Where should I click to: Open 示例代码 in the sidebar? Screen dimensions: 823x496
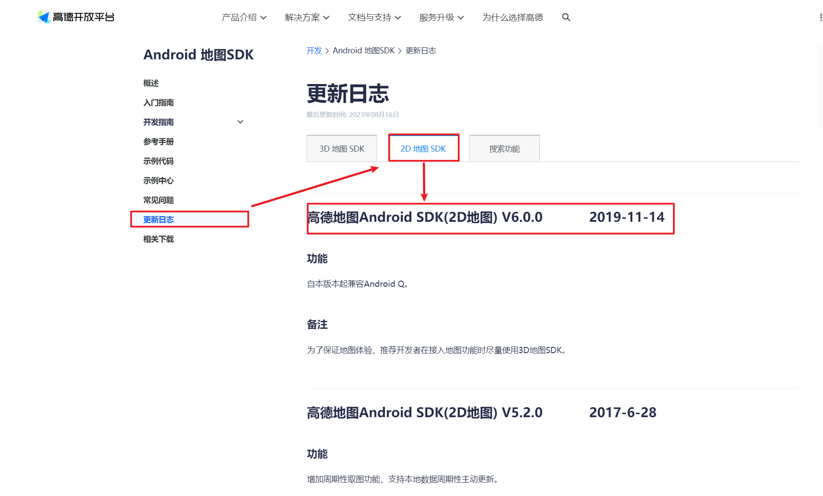[158, 161]
